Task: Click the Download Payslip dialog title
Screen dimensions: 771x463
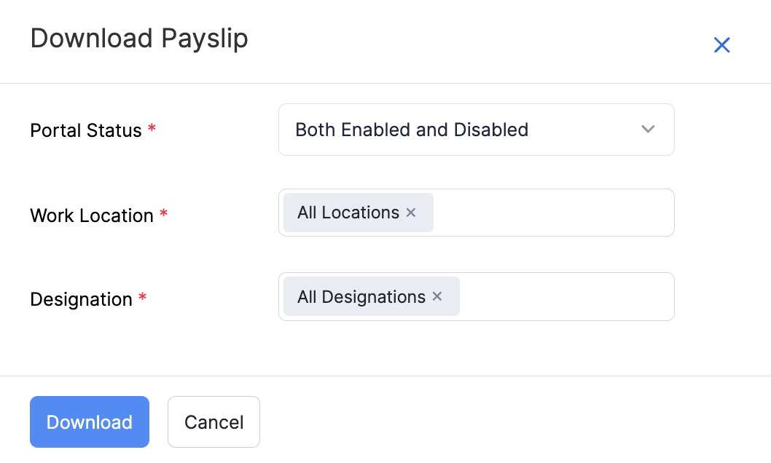Action: coord(139,39)
